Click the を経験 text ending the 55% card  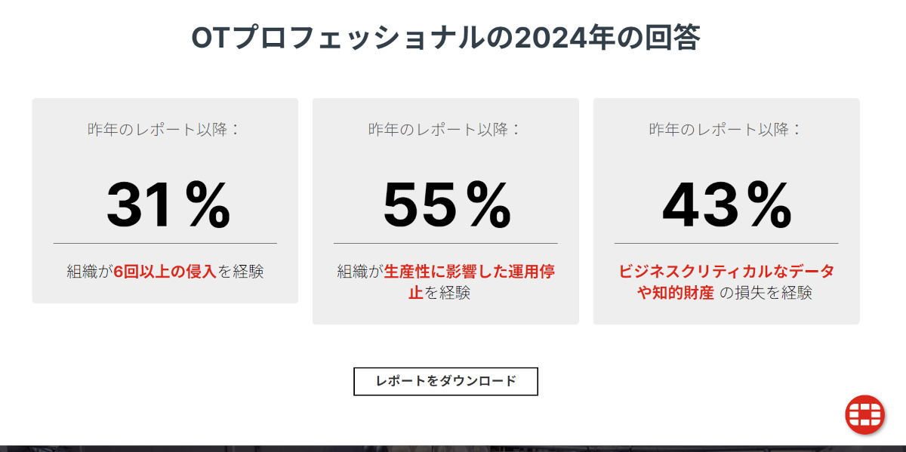tap(447, 294)
